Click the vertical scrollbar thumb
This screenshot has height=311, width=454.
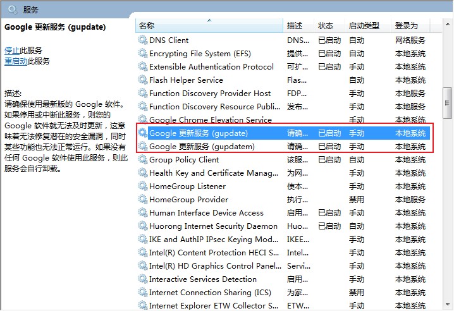tap(448, 103)
